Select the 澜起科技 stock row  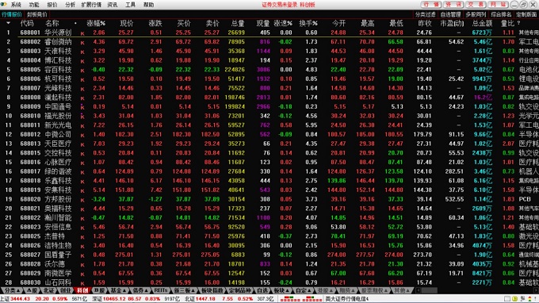269,98
